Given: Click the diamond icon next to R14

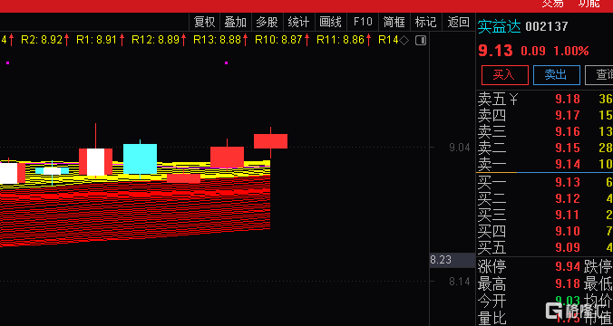Looking at the screenshot, I should (404, 40).
